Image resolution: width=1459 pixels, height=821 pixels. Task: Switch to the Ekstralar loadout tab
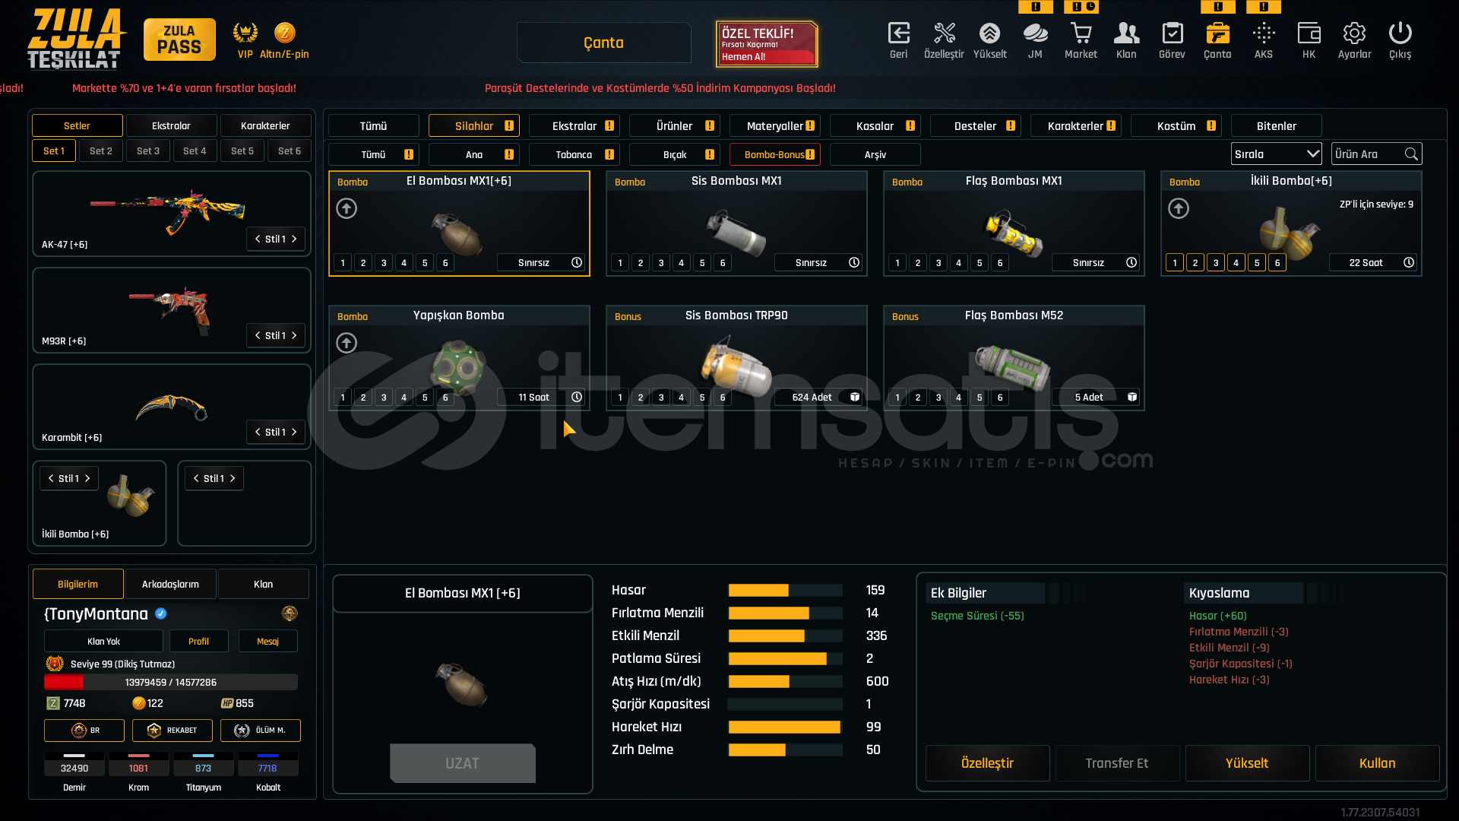(171, 125)
